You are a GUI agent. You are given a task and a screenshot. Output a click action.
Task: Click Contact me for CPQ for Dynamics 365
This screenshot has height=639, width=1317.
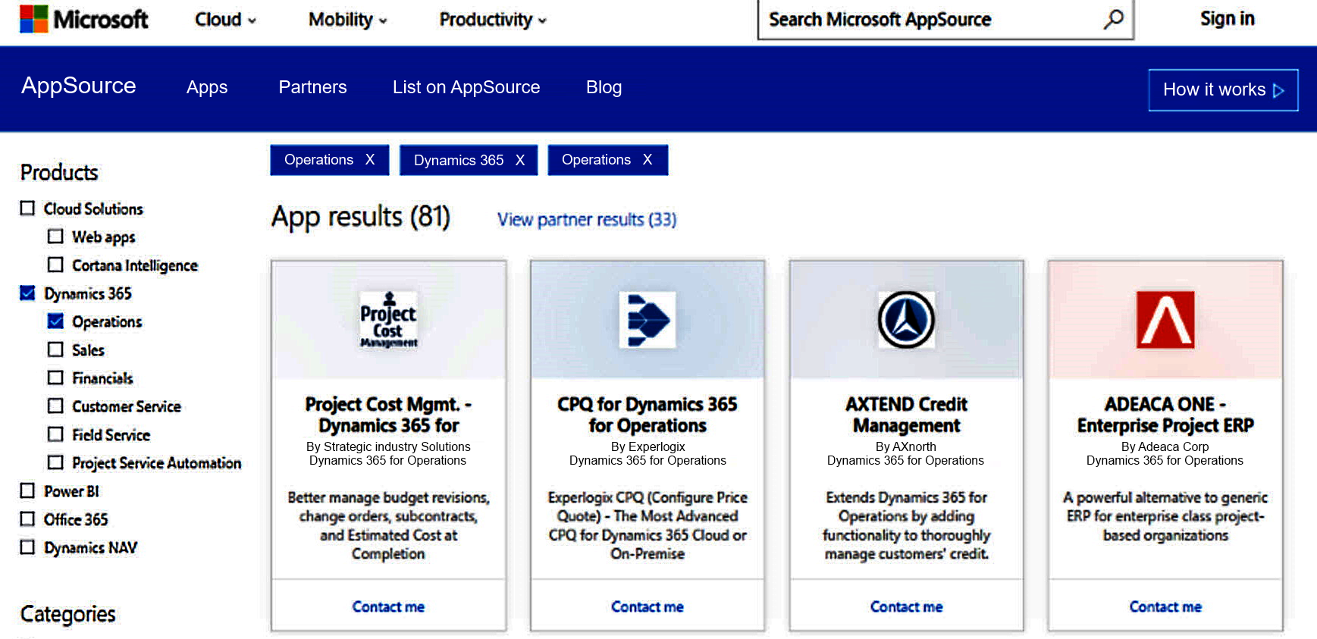tap(648, 606)
